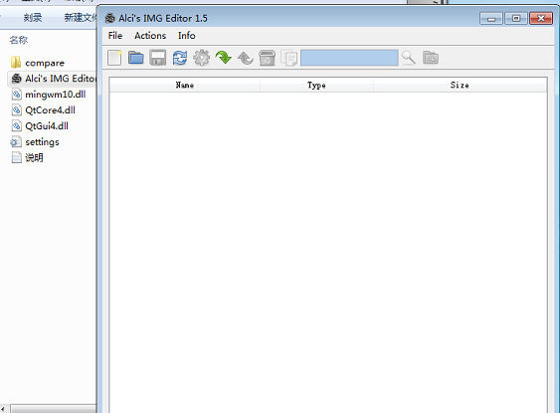Viewport: 560px width, 413px height.
Task: Click the search text field in toolbar
Action: point(349,58)
